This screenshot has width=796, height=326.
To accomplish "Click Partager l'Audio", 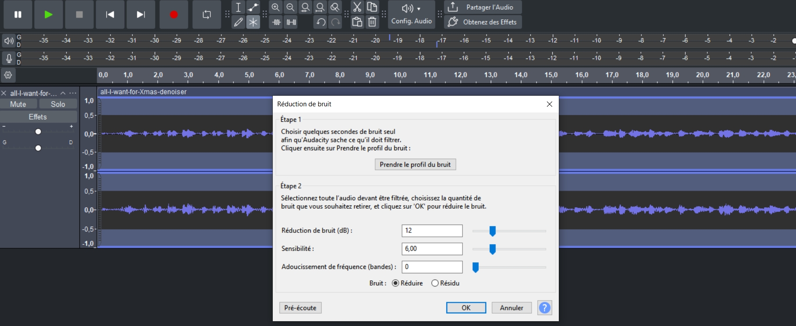I will [483, 7].
